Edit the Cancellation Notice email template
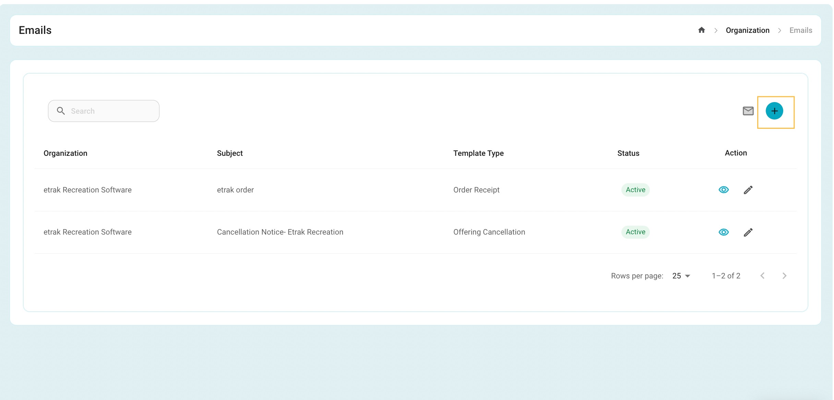Image resolution: width=834 pixels, height=400 pixels. point(748,232)
